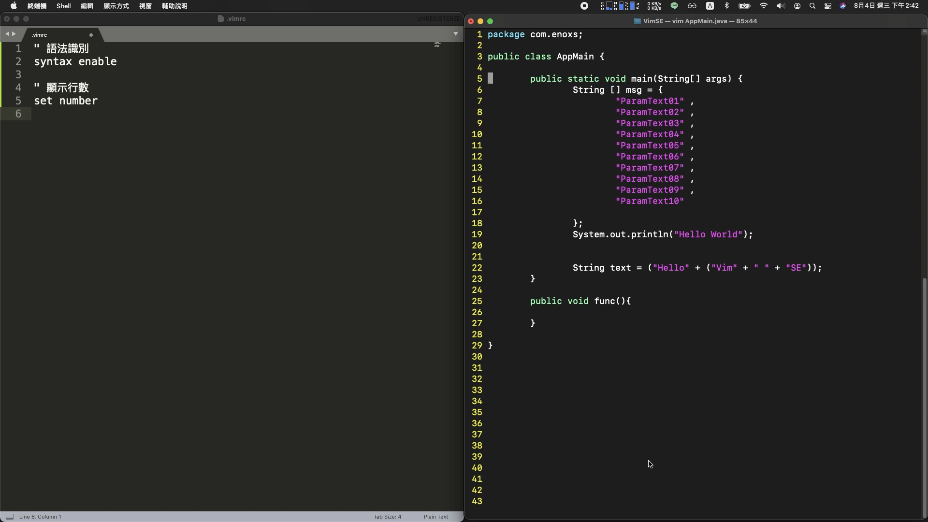The width and height of the screenshot is (928, 522).
Task: Click the glasses icon in menu bar
Action: [x=692, y=6]
